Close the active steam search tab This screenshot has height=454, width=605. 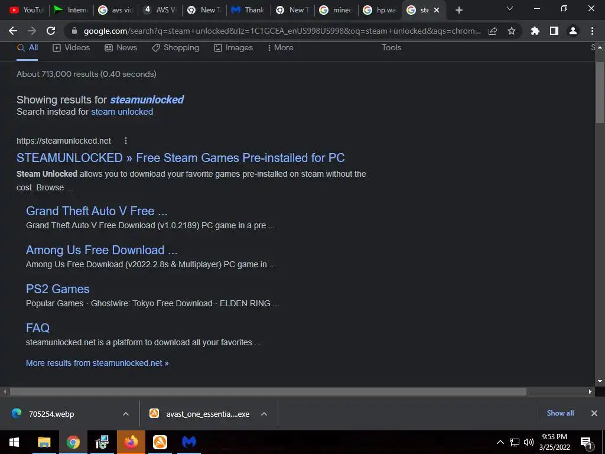(x=437, y=10)
